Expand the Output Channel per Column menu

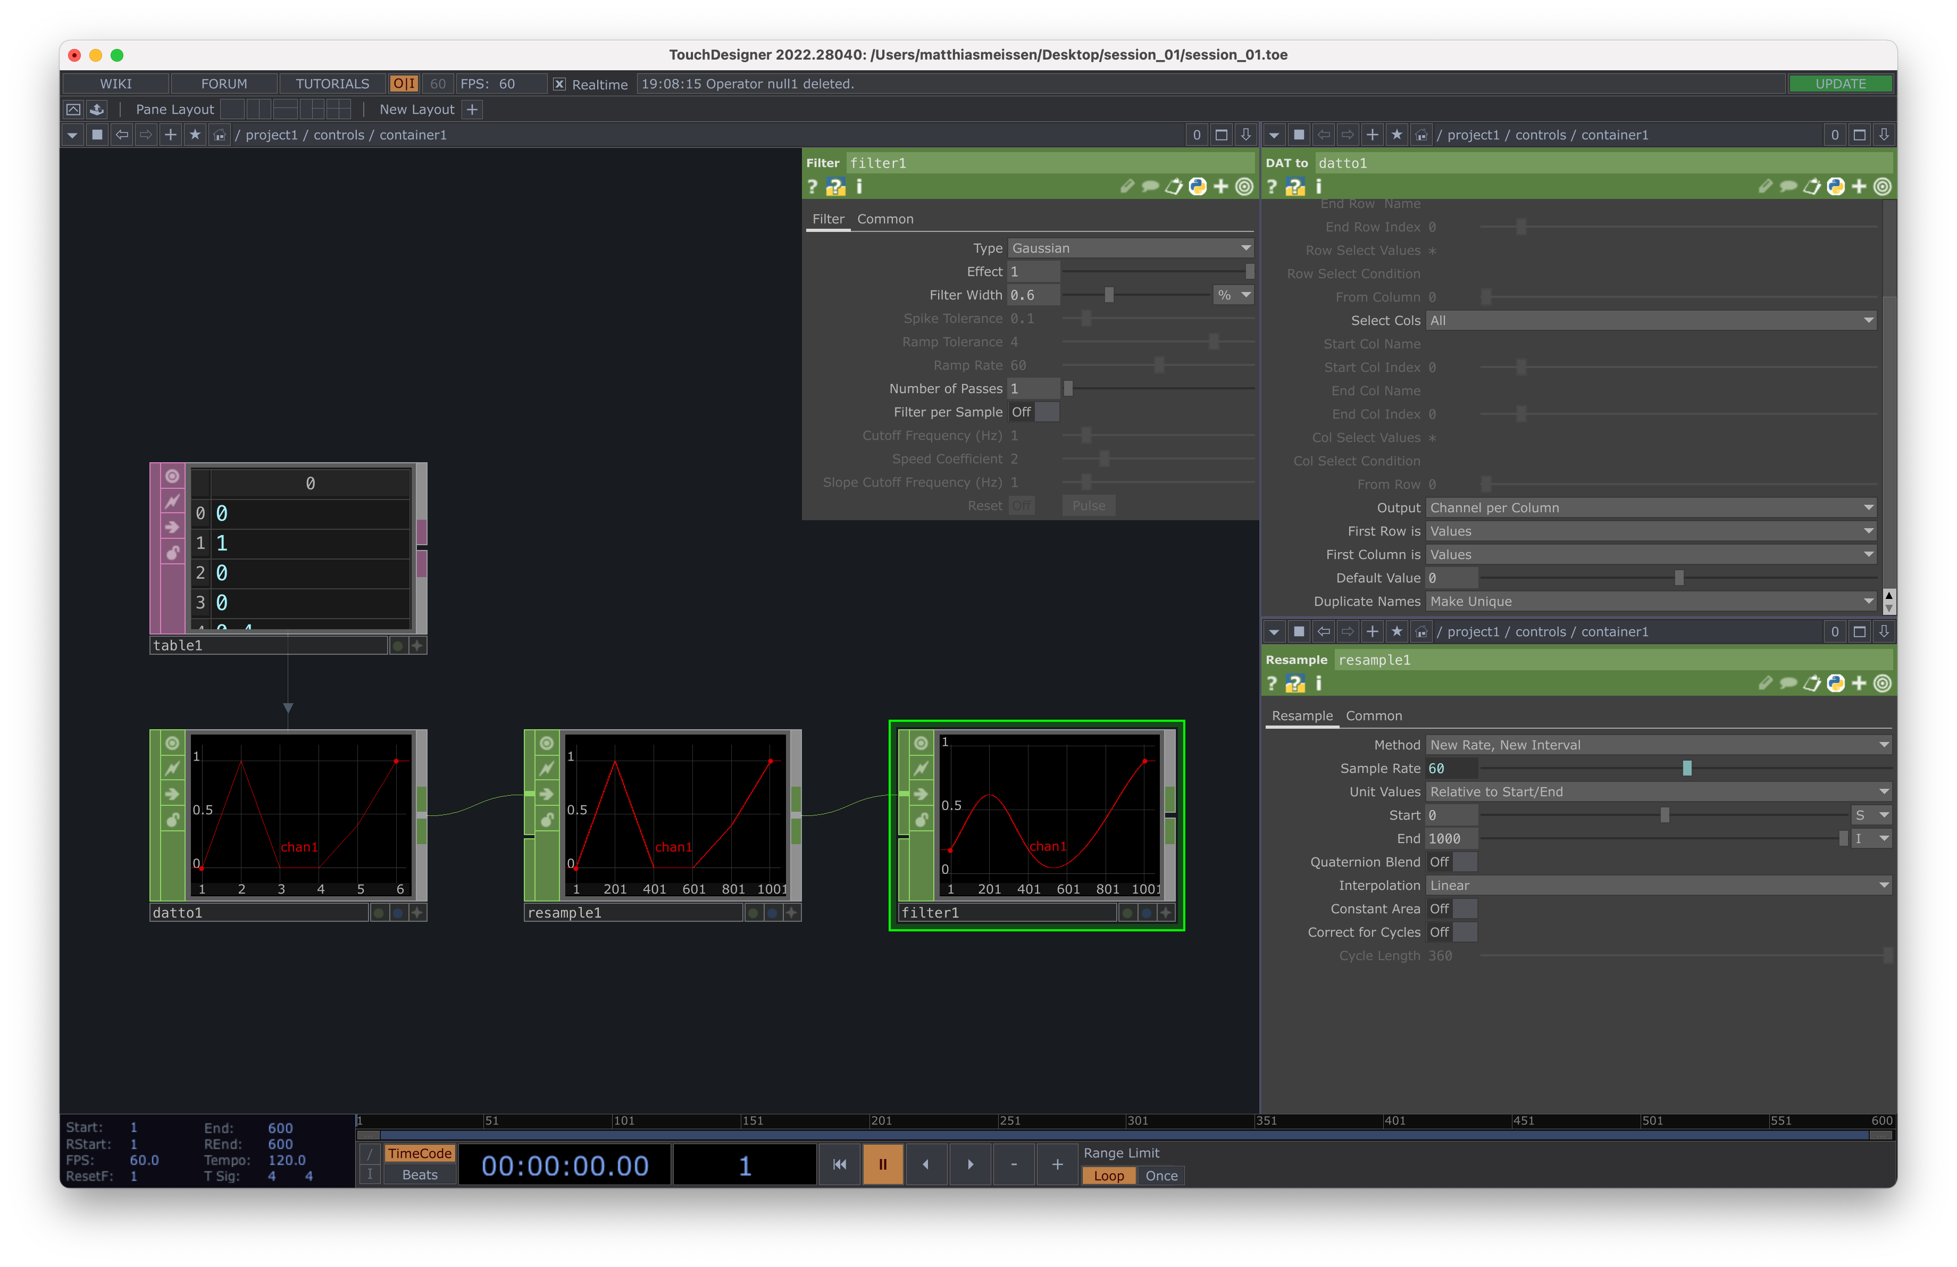tap(1650, 507)
